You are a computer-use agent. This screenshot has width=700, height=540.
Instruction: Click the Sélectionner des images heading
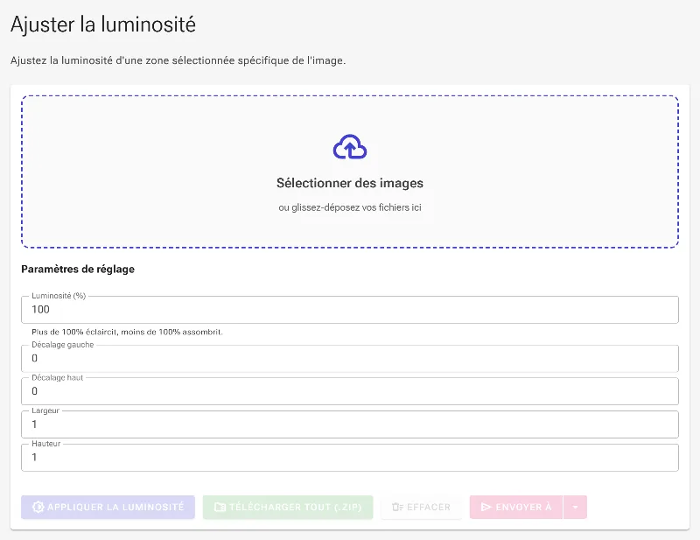(x=350, y=183)
